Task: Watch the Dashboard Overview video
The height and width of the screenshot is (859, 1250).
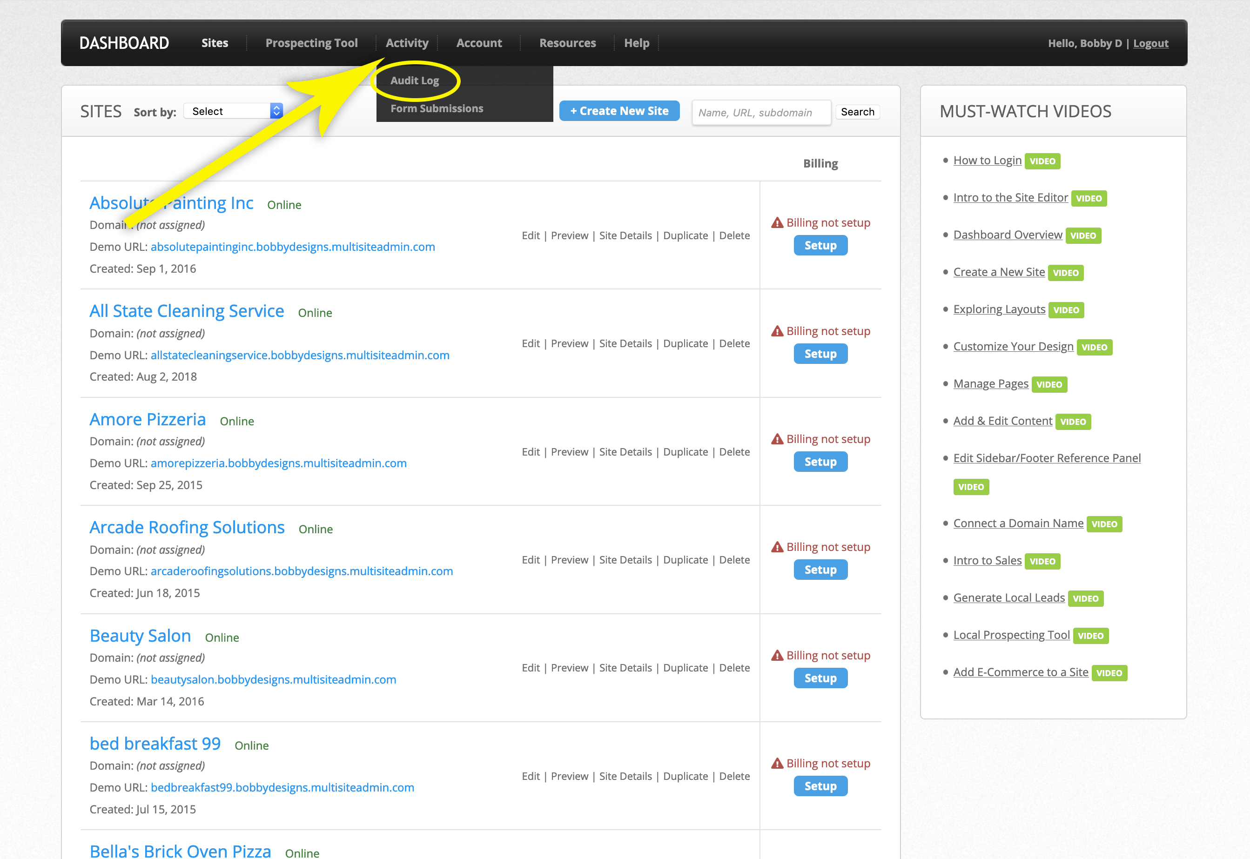Action: point(1008,235)
